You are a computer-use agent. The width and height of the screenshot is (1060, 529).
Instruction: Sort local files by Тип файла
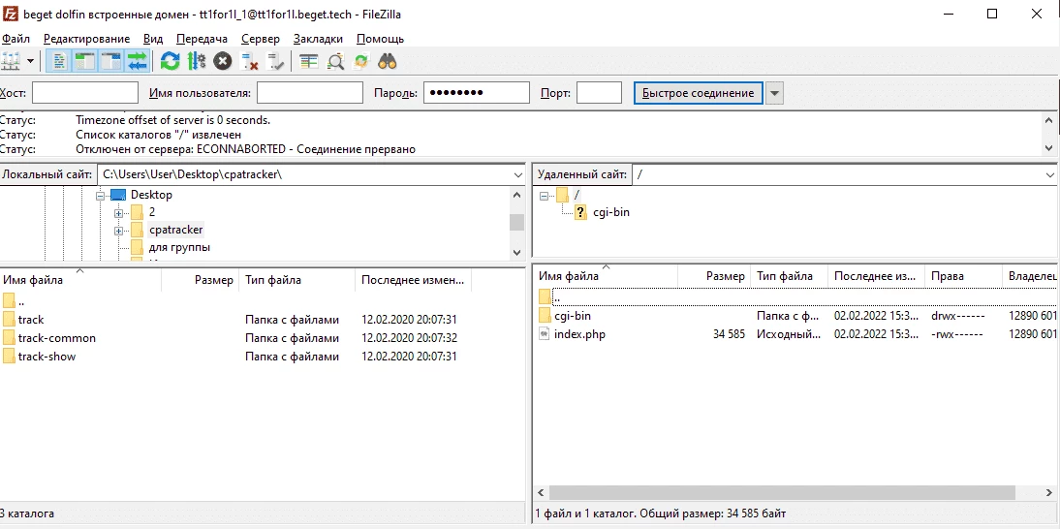[x=296, y=280]
